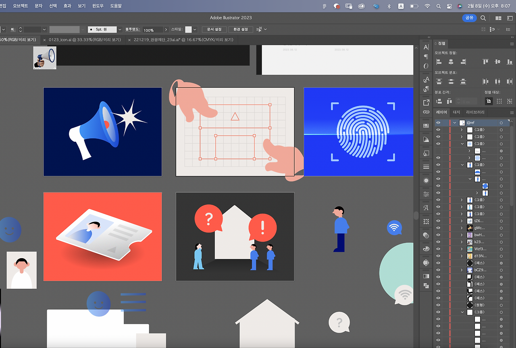The width and height of the screenshot is (516, 348).
Task: Toggle visibility of the gWc... layer item
Action: [x=438, y=228]
